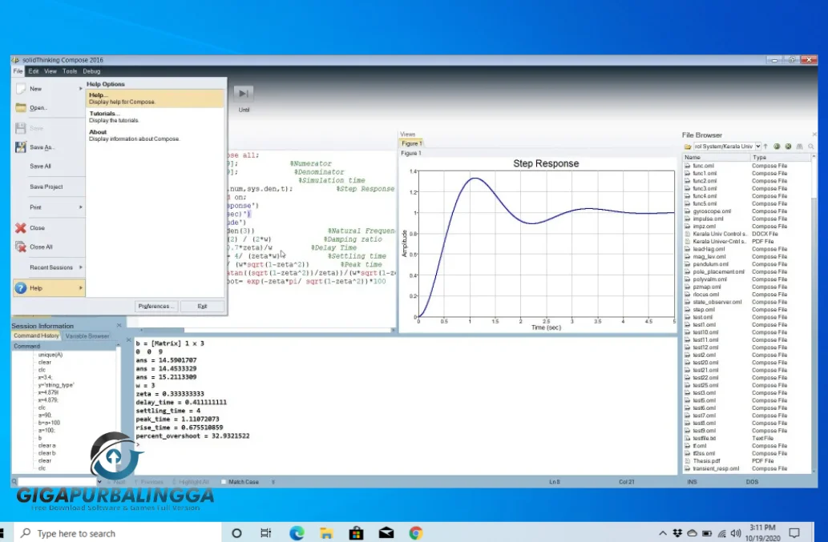Click the Exit button
Image resolution: width=828 pixels, height=542 pixels.
tap(202, 307)
